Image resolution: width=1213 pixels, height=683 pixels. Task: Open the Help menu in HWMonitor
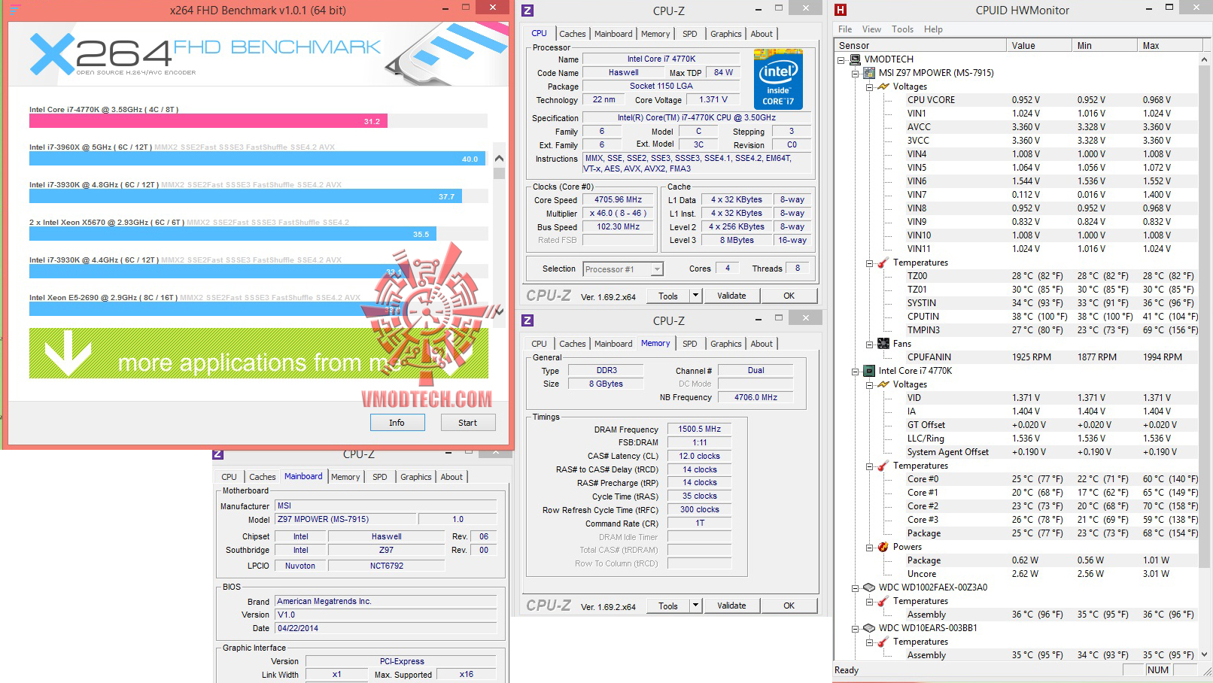[933, 29]
